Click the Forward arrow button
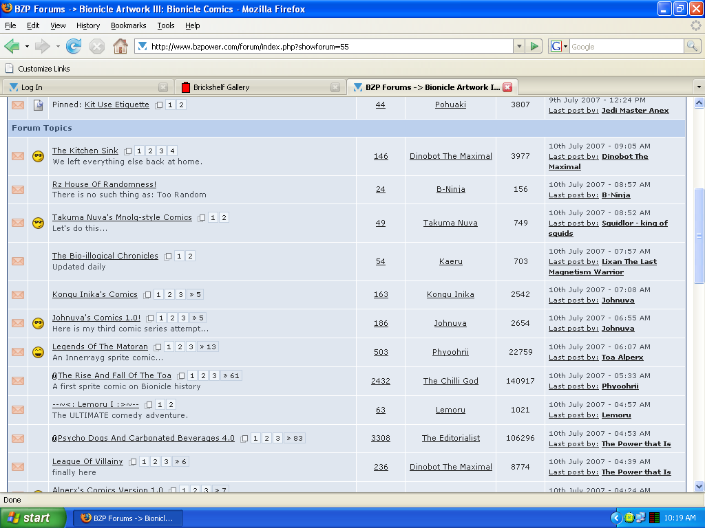 point(42,46)
